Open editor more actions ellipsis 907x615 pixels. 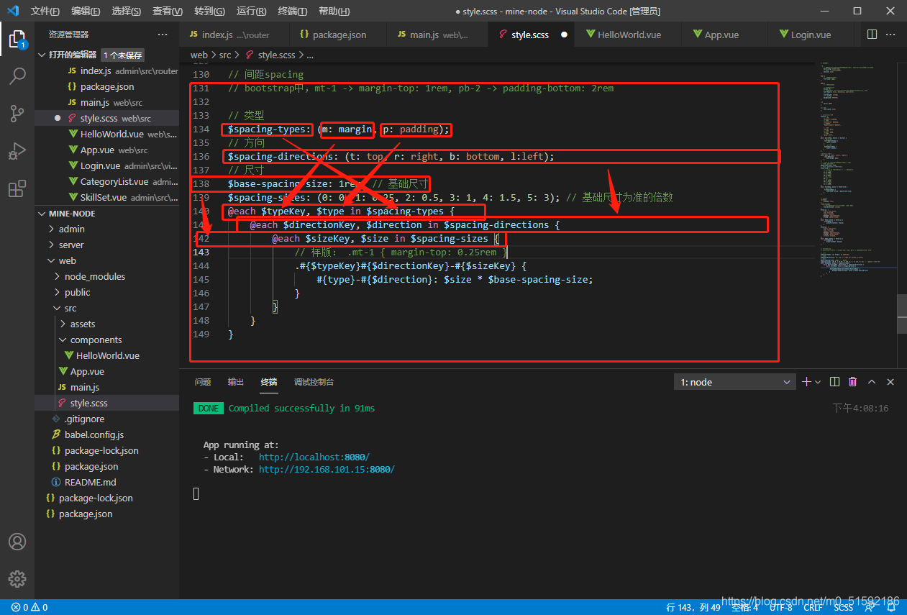click(x=892, y=35)
